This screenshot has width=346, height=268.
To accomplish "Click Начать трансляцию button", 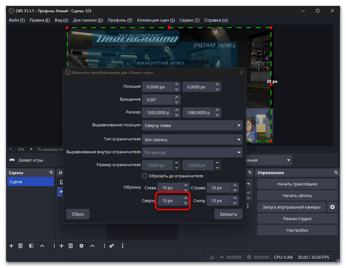I will click(297, 184).
